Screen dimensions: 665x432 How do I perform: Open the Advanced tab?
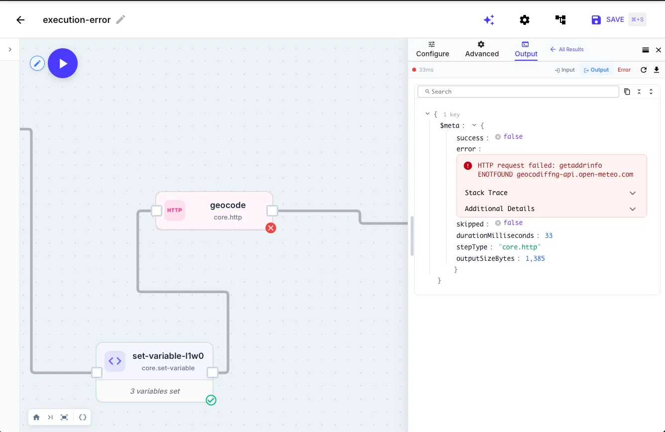481,49
